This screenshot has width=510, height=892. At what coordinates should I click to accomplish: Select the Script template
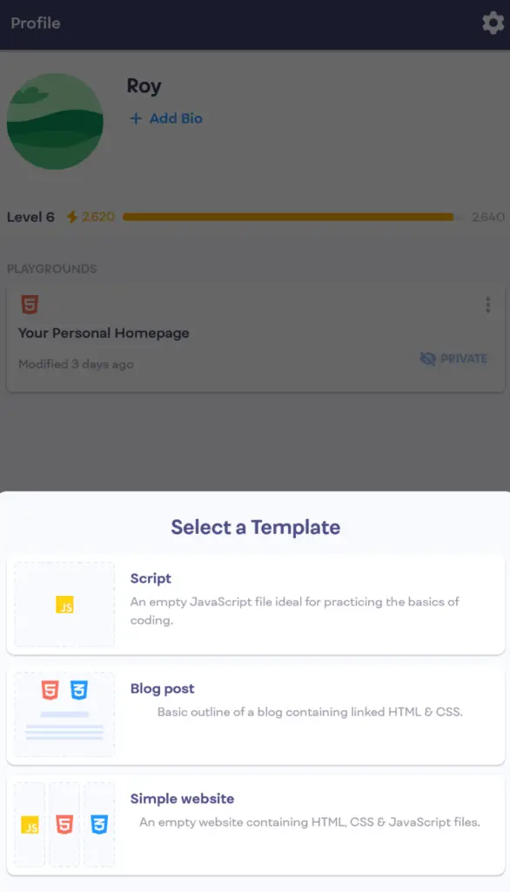[255, 605]
